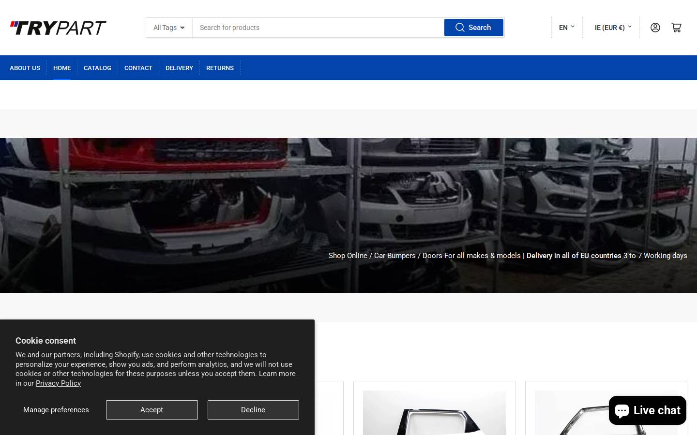The image size is (697, 435).
Task: Click the TRYPART logo
Action: (x=58, y=28)
